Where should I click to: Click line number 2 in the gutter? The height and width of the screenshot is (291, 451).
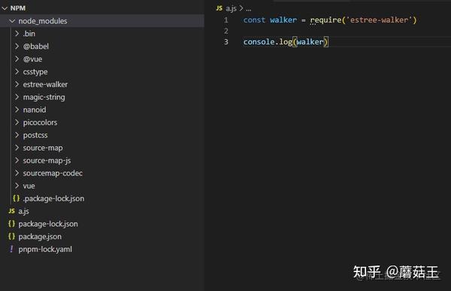[226, 31]
